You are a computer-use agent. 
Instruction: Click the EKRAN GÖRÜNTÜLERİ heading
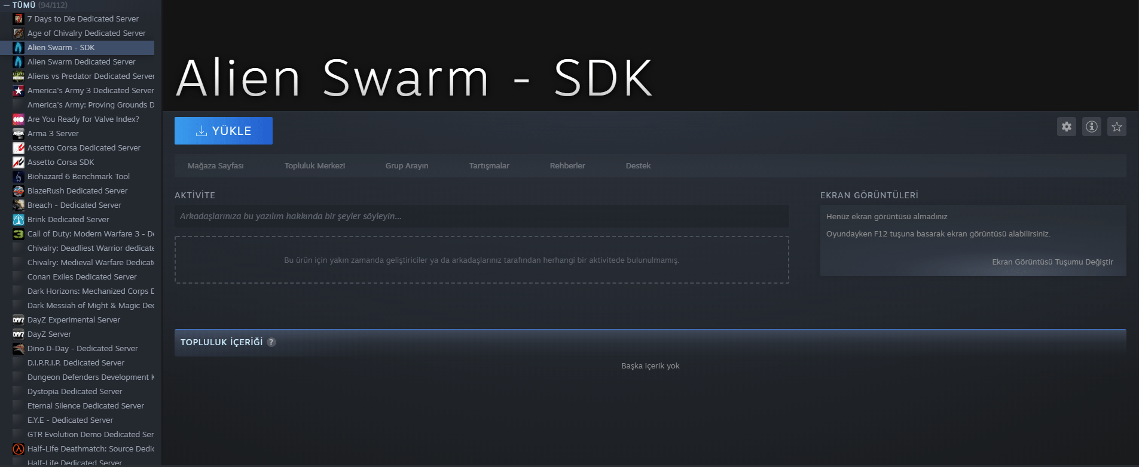(x=869, y=195)
